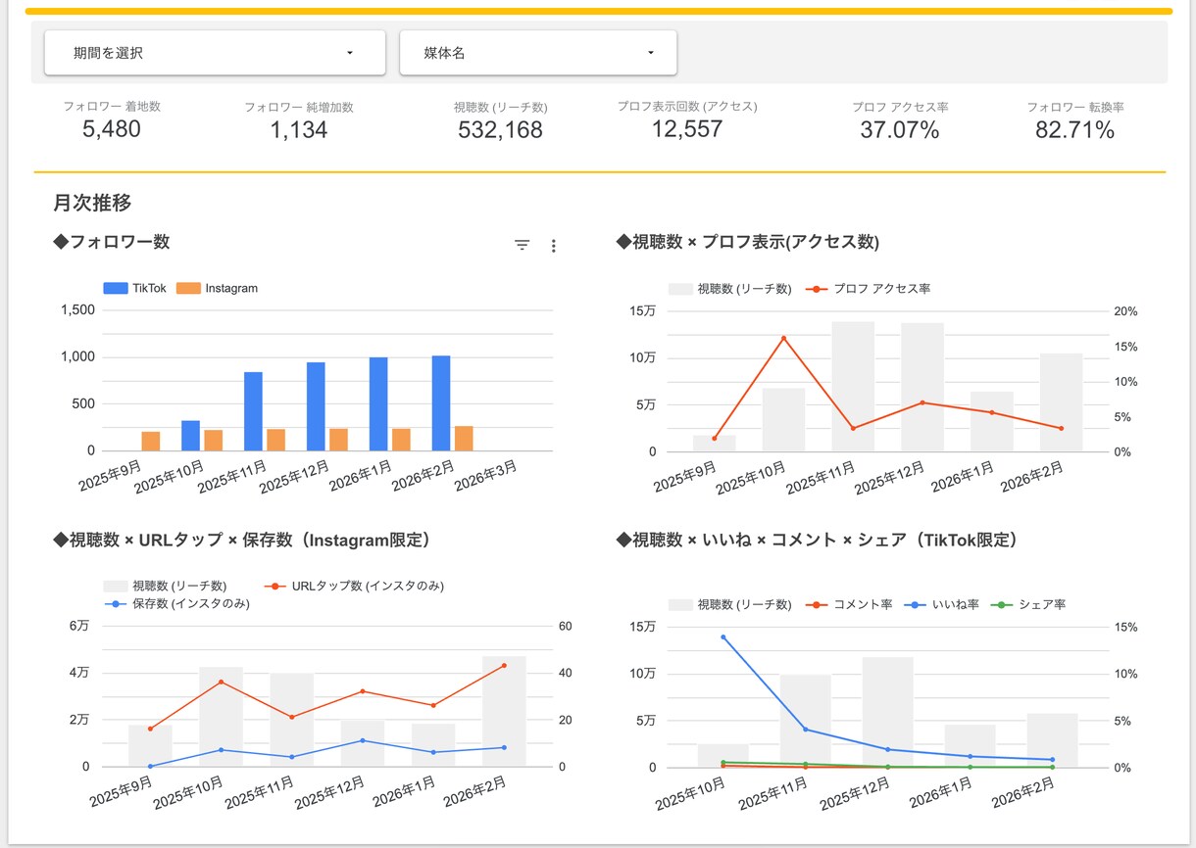Click the いいね率 legend entry
This screenshot has width=1196, height=848.
(943, 604)
